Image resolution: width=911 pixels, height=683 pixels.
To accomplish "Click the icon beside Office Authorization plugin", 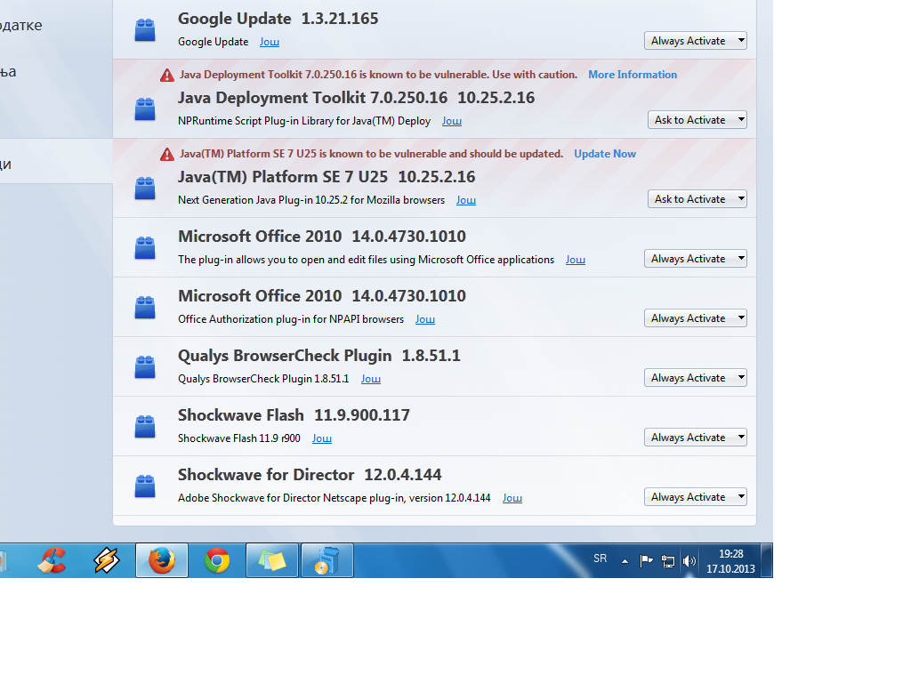I will point(145,308).
